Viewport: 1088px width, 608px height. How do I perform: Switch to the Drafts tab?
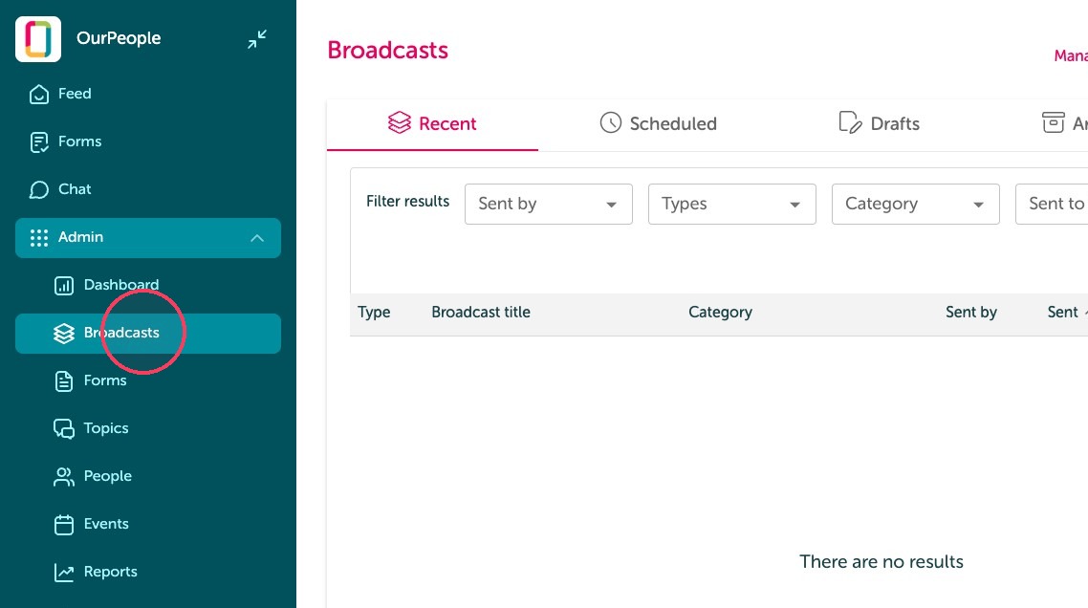[x=880, y=123]
